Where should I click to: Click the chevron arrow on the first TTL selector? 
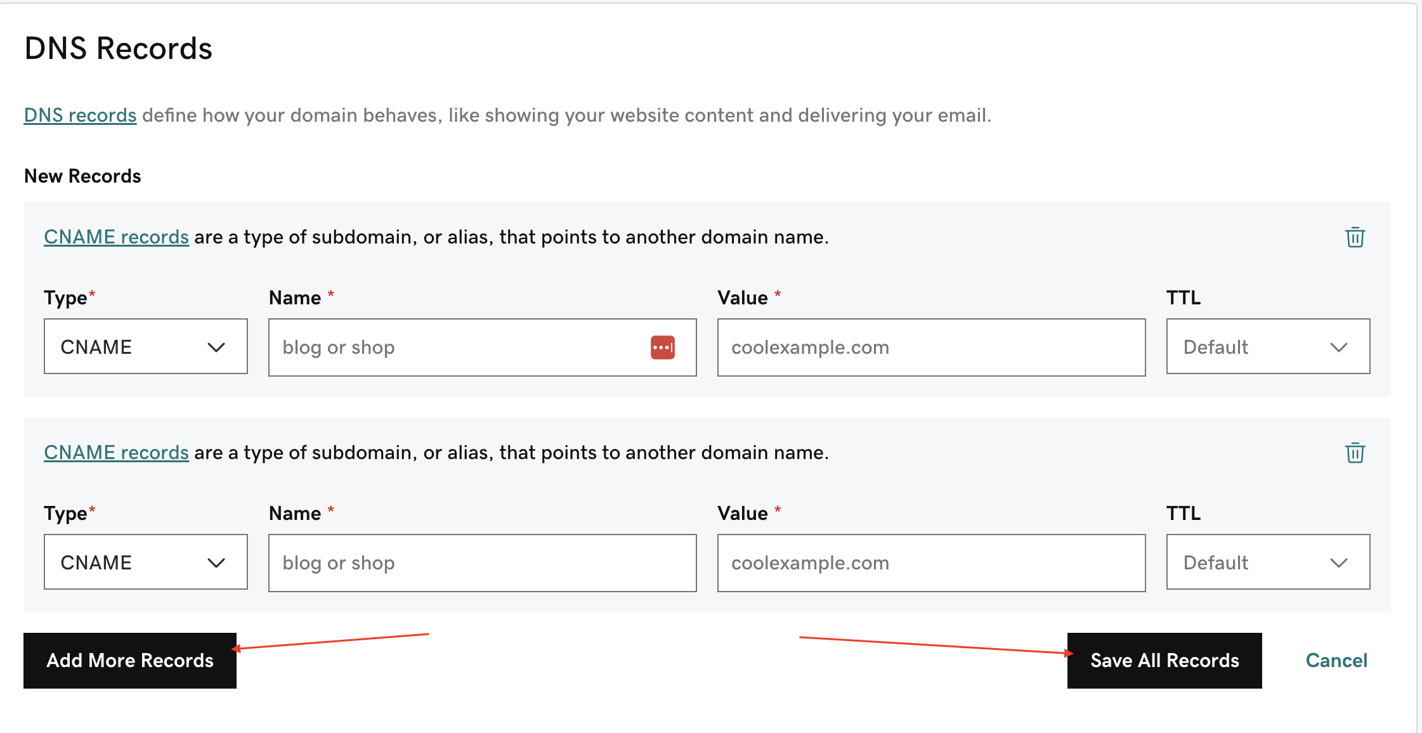(1338, 347)
